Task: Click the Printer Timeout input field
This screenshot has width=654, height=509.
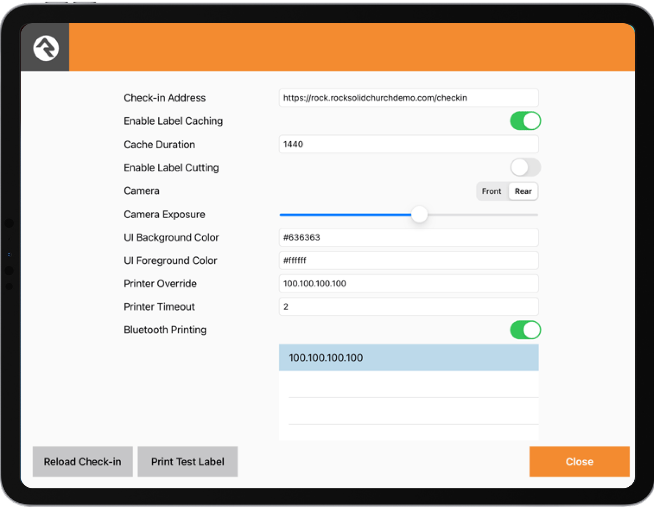Action: (408, 307)
